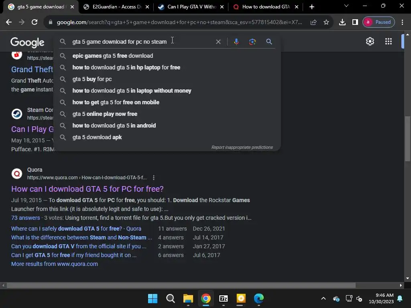Open Chrome three-dot menu
The height and width of the screenshot is (308, 411).
tap(402, 22)
